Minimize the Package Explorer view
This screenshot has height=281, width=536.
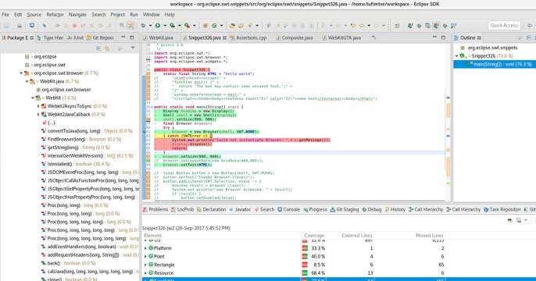pos(123,37)
